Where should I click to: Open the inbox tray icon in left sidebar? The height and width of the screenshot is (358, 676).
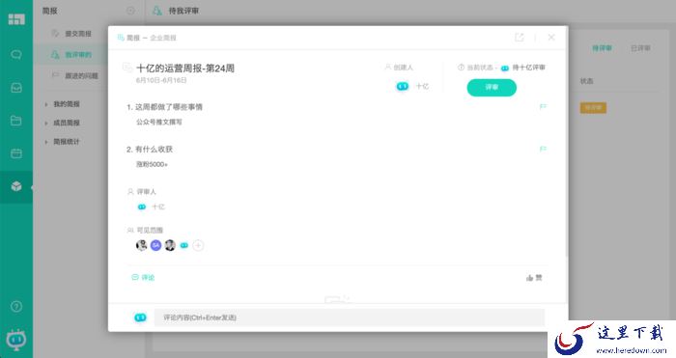(x=16, y=88)
